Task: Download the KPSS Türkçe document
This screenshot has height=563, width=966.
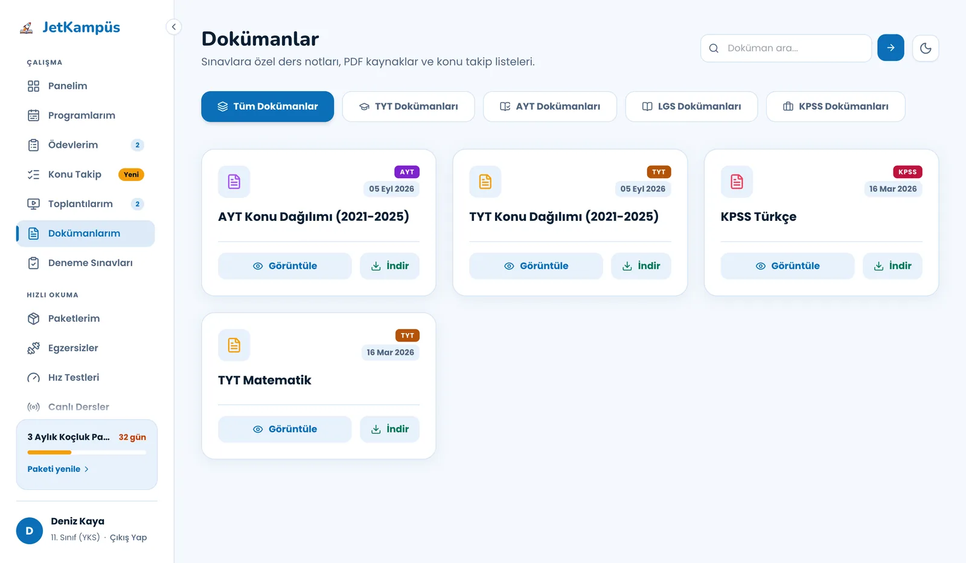Action: (x=892, y=266)
